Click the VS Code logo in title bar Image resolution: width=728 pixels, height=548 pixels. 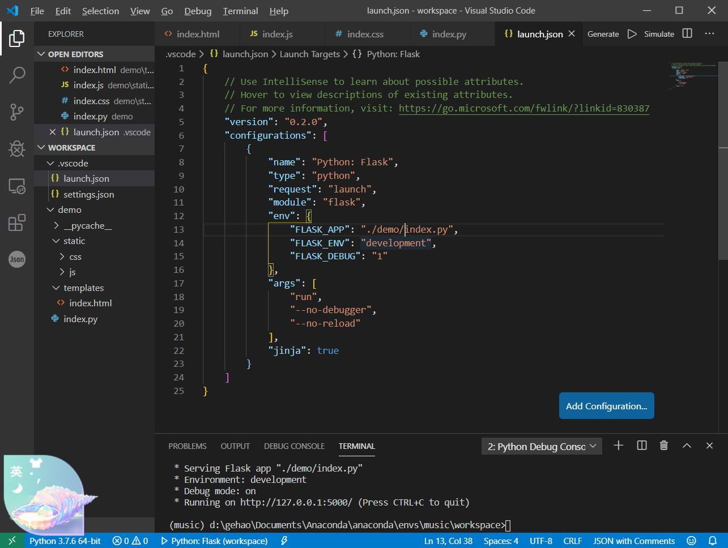12,11
